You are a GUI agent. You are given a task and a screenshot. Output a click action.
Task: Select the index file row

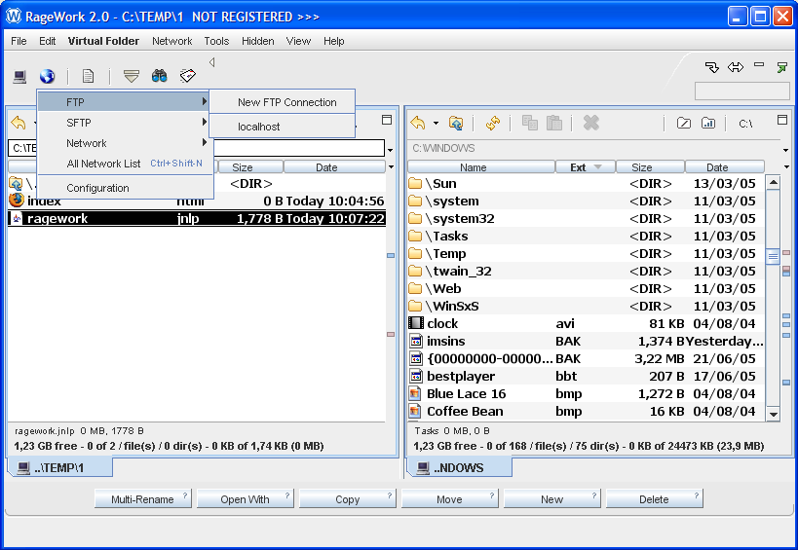tap(197, 202)
